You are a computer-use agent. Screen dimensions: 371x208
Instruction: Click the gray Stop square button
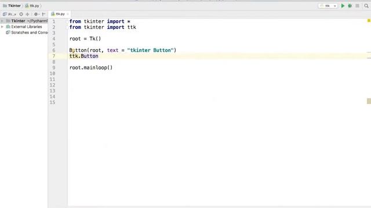(357, 6)
